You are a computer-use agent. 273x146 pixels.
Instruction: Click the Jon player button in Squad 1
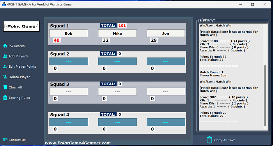coord(166,33)
